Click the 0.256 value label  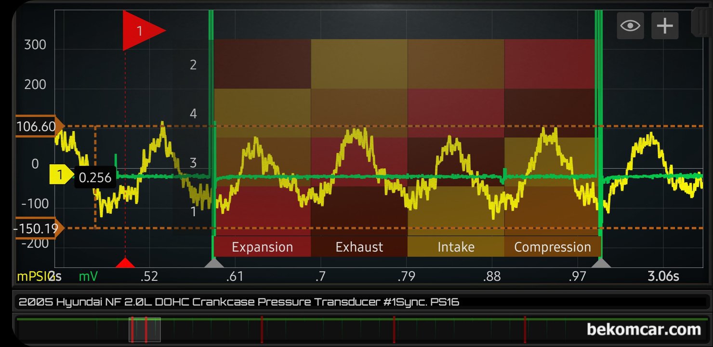pyautogui.click(x=95, y=177)
